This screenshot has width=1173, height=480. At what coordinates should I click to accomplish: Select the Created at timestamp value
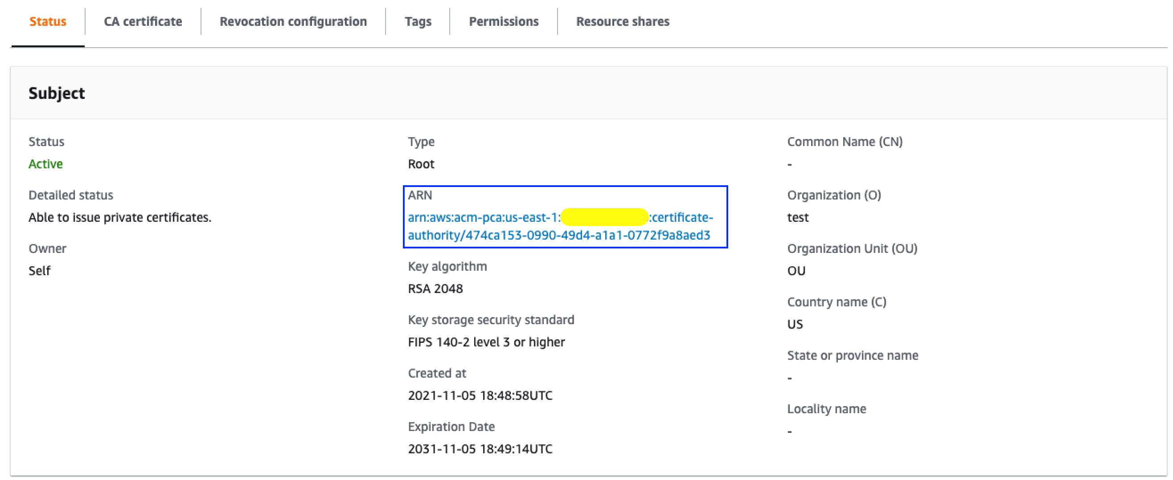tap(480, 395)
